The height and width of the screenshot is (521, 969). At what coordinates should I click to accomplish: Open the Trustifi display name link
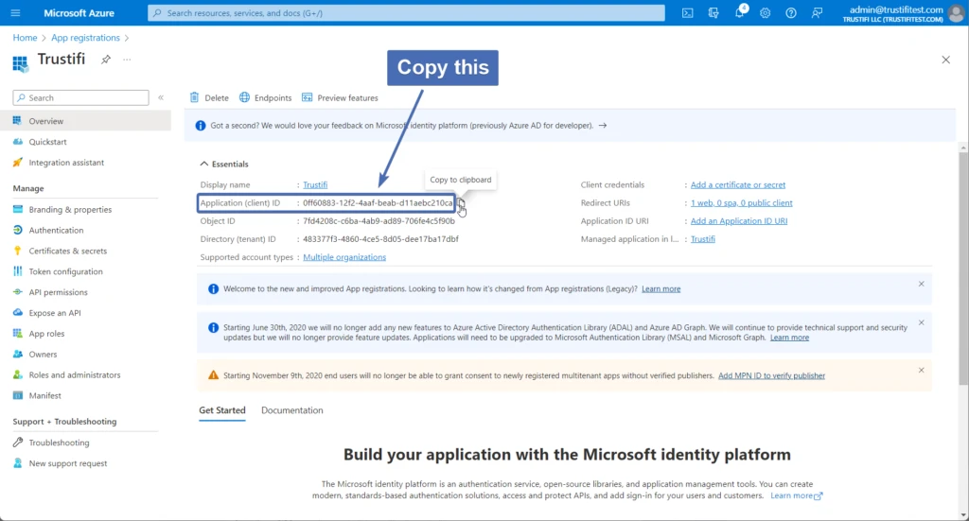[315, 184]
